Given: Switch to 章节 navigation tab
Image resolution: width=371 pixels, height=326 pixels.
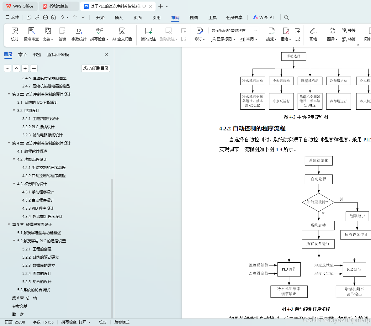Looking at the screenshot, I should [x=23, y=55].
